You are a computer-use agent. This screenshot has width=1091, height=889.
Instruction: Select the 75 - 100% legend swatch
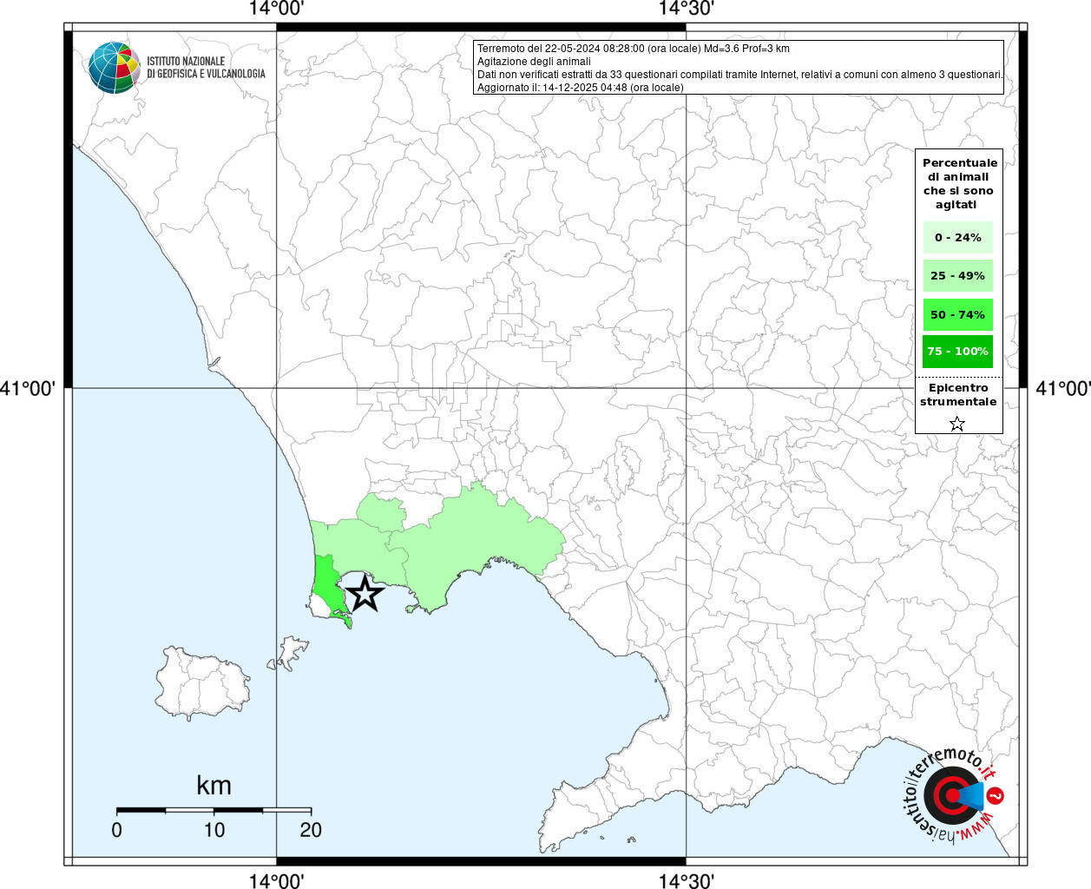click(957, 352)
